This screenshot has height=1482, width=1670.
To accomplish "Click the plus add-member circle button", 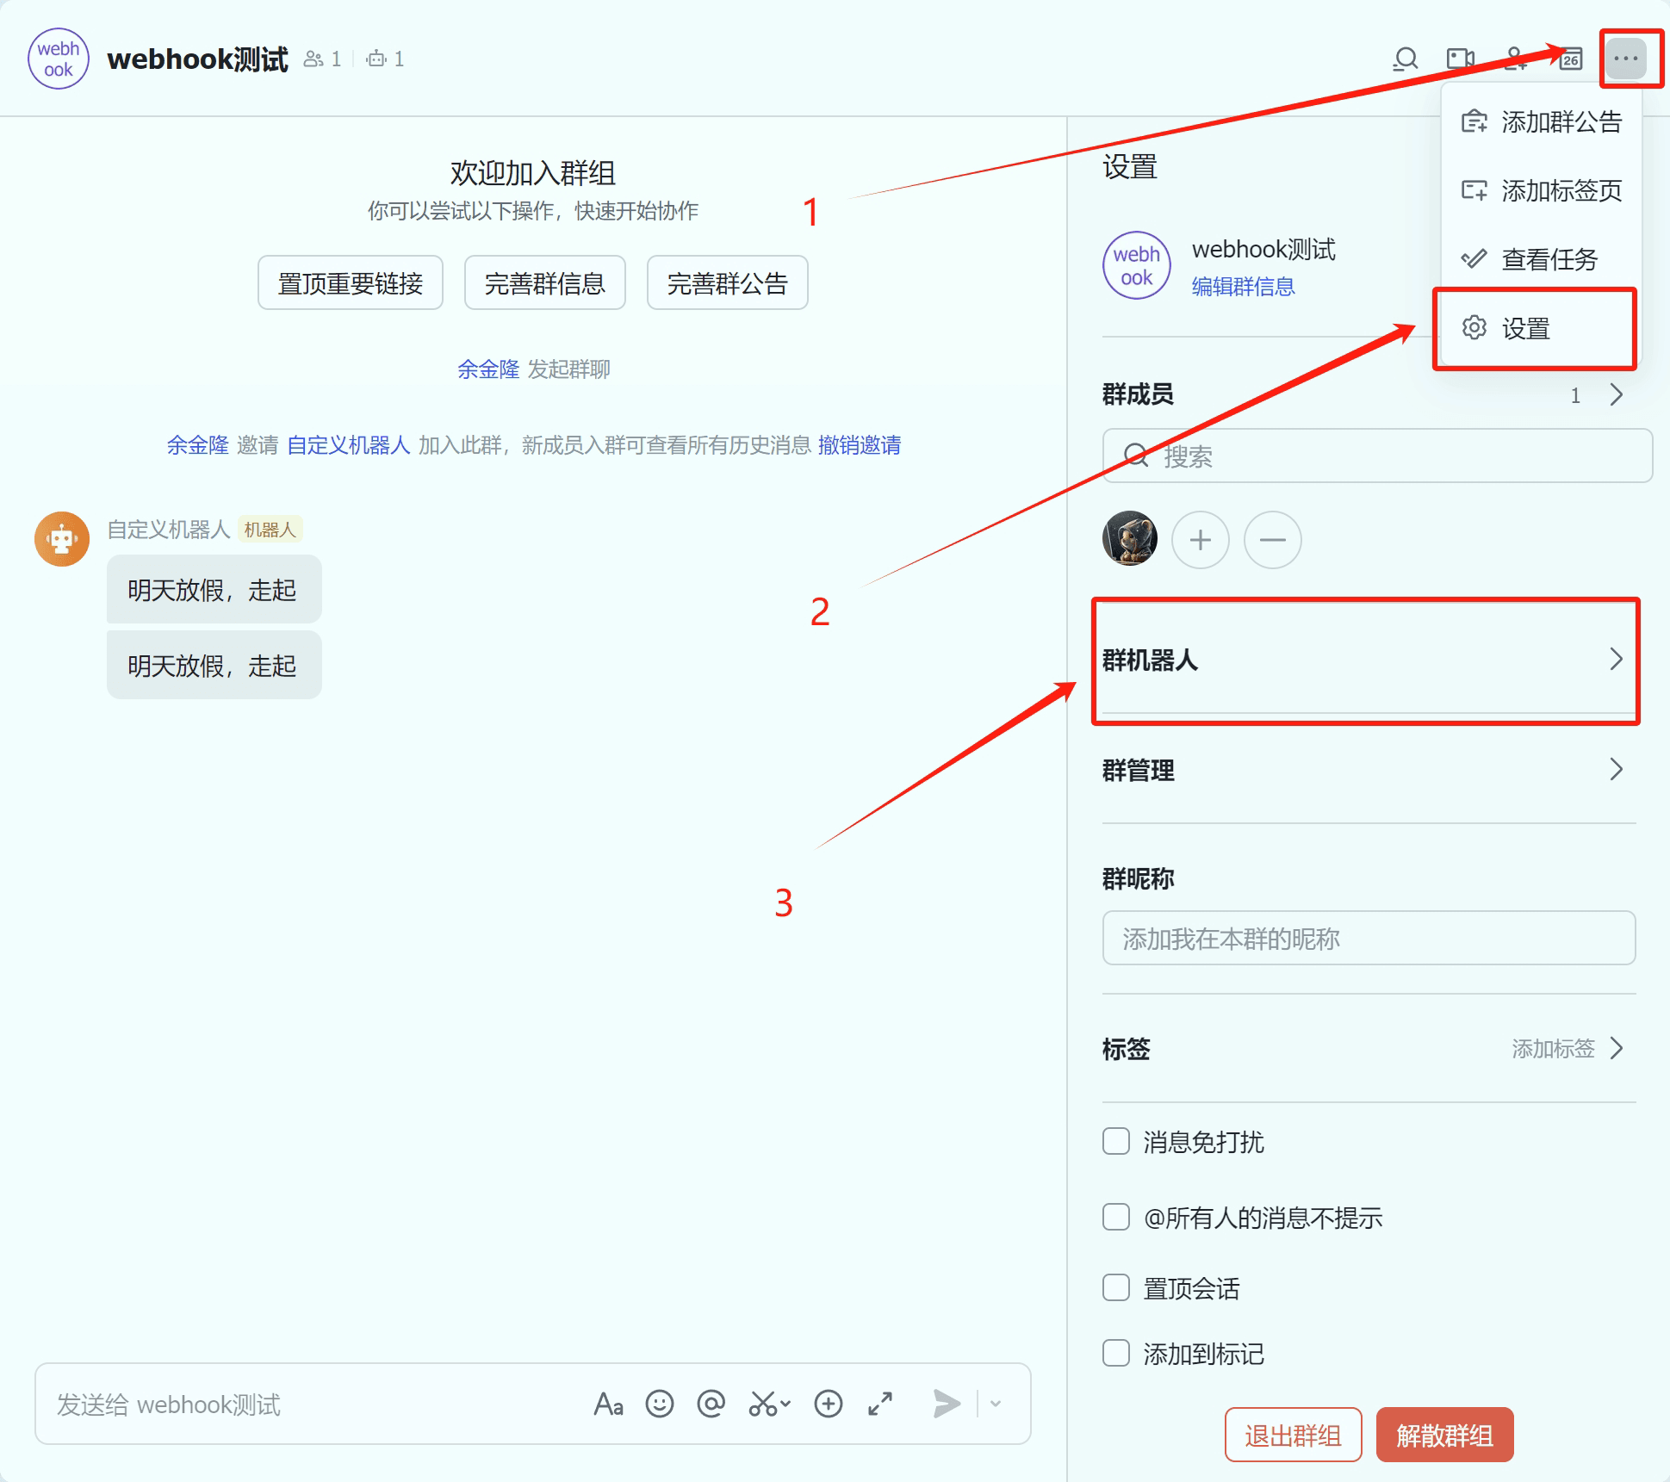I will 1200,540.
